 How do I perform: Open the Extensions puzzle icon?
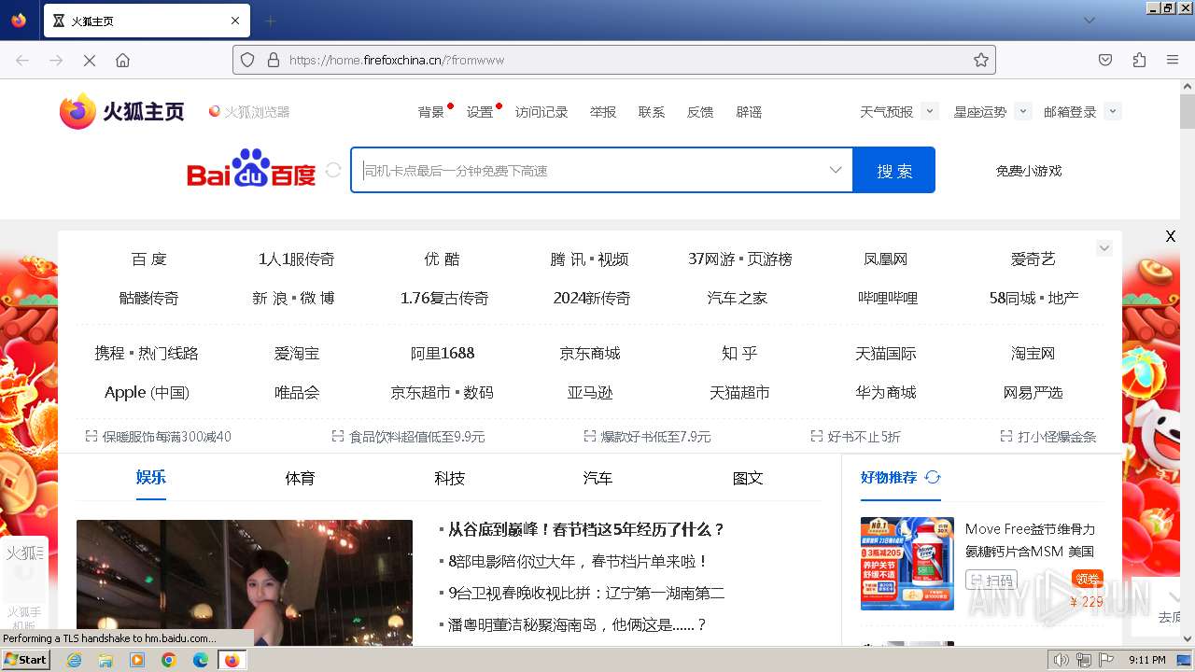[x=1139, y=60]
